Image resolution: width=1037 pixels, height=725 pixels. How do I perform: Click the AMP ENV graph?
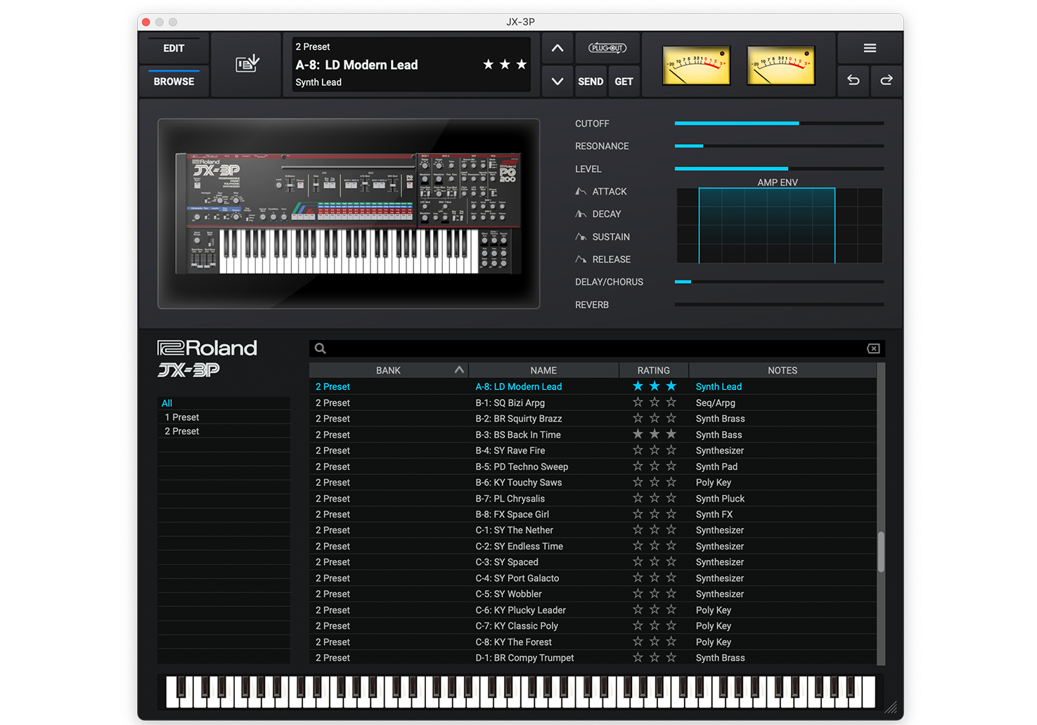click(x=779, y=226)
